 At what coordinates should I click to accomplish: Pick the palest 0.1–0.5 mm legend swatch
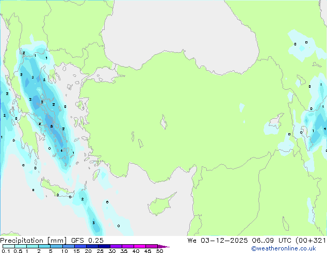point(9,246)
